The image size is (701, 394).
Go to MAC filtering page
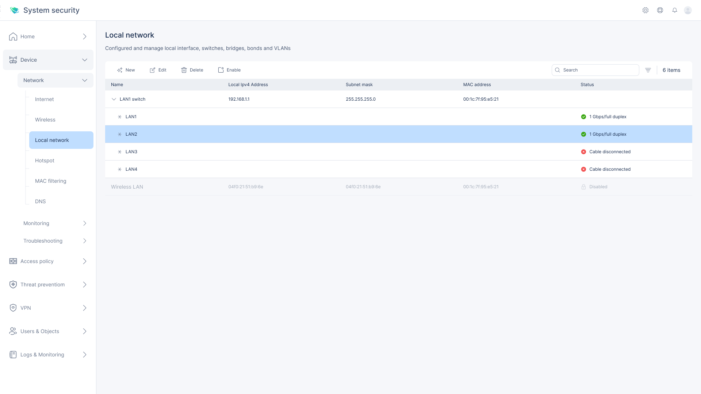point(51,181)
